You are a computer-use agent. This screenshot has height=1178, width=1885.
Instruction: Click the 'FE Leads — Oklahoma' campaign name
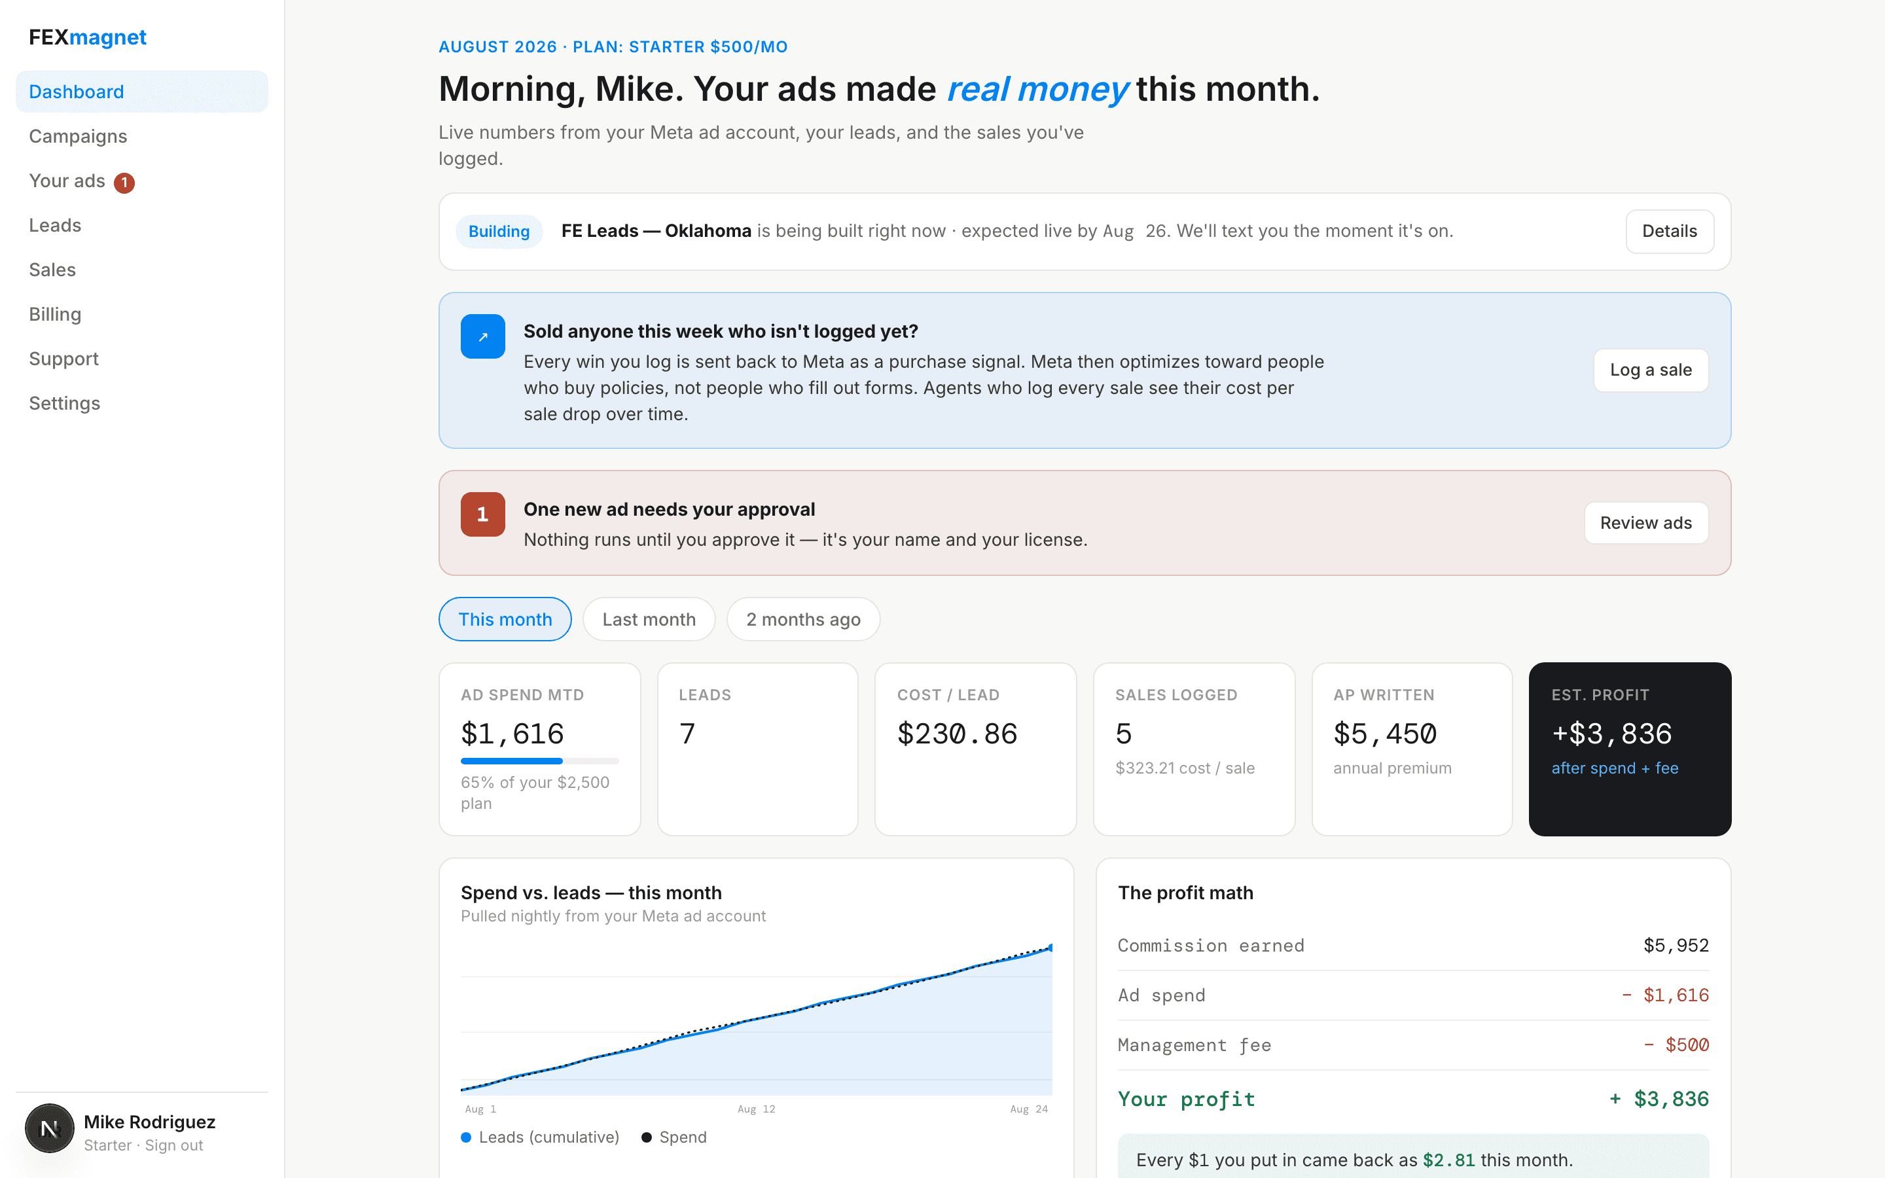656,232
